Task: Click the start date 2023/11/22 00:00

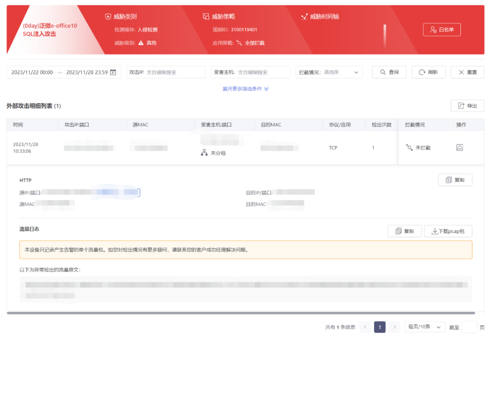Action: point(32,72)
